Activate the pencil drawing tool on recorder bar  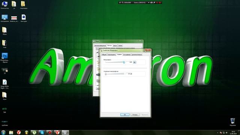coord(154,3)
